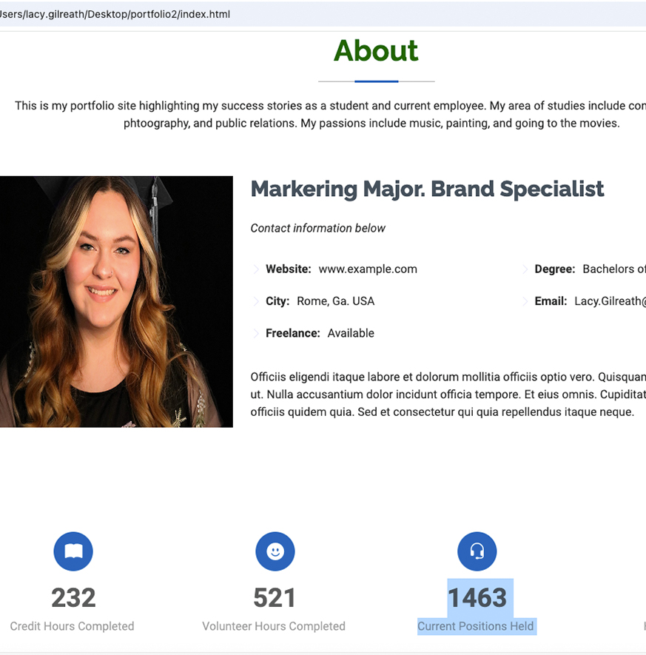646x655 pixels.
Task: Click the Credit Hours Completed caption
Action: pos(73,626)
